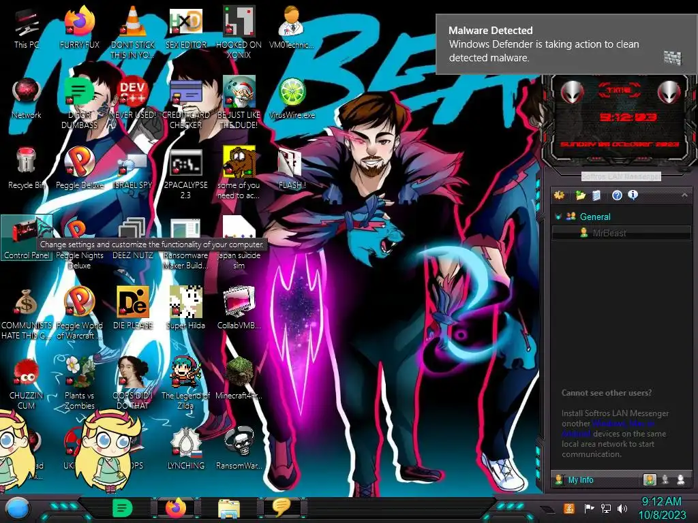The height and width of the screenshot is (523, 698).
Task: Set status with middle gray user icon
Action: pyautogui.click(x=665, y=479)
